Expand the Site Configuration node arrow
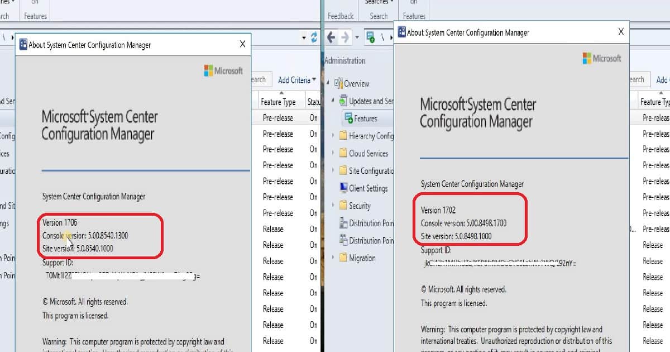Screen dimensions: 670x352 [x=334, y=170]
